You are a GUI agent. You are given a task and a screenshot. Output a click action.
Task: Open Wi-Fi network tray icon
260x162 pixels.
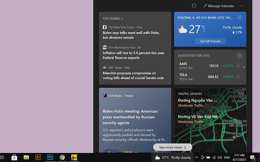(x=214, y=157)
